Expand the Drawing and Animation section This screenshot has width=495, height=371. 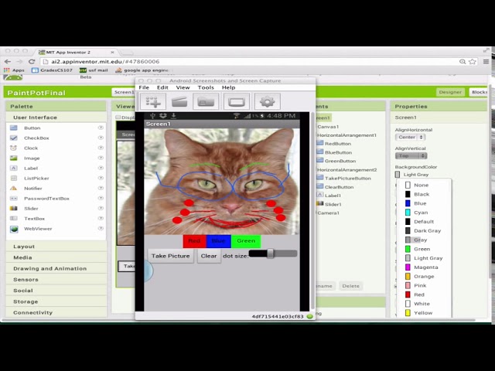tap(56, 268)
